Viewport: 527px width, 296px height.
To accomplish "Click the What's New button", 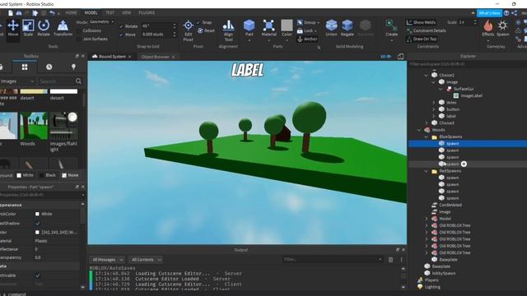I will (x=489, y=13).
